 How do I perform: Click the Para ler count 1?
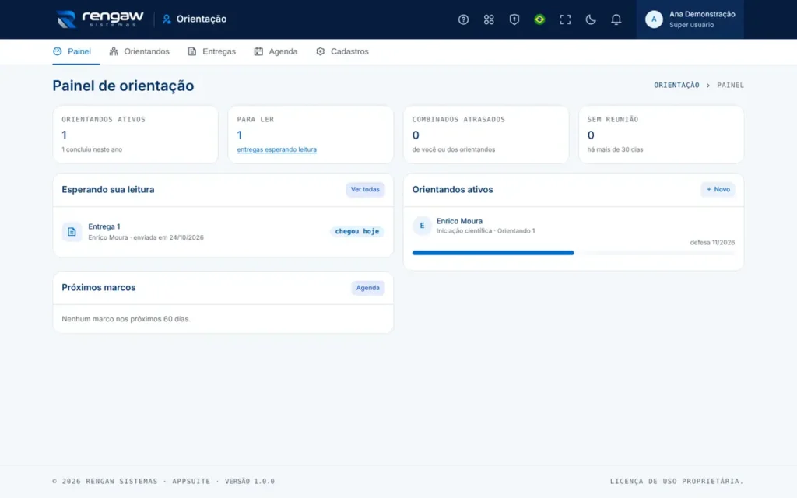240,135
